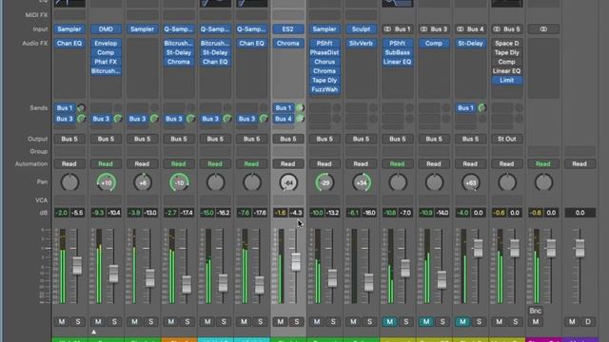Open the Bus 4 send slot
Image resolution: width=609 pixels, height=342 pixels.
pyautogui.click(x=284, y=119)
